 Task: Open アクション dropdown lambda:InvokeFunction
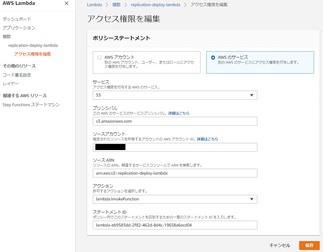click(x=175, y=199)
